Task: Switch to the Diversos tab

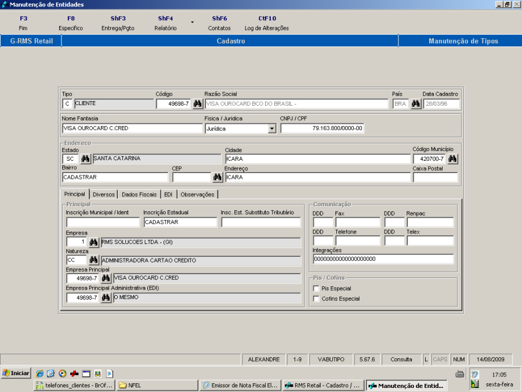Action: 104,195
